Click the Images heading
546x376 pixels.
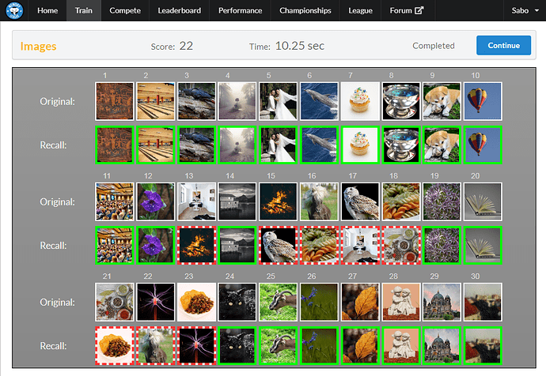(x=38, y=46)
